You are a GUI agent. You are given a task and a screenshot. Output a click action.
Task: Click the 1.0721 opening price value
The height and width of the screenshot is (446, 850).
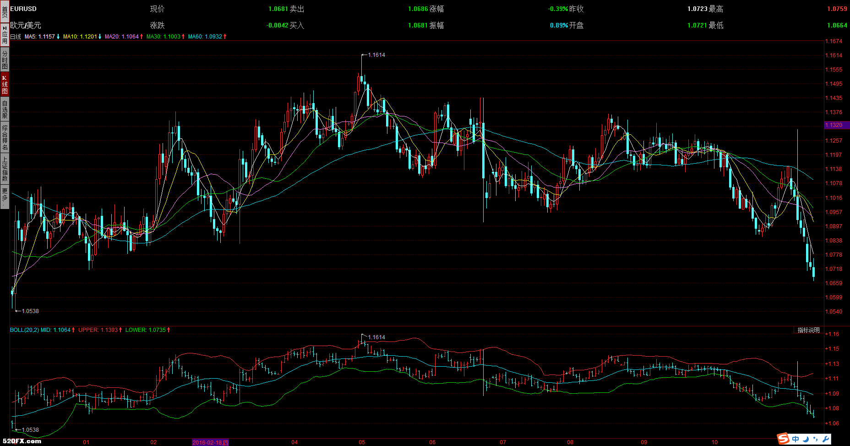(x=697, y=25)
